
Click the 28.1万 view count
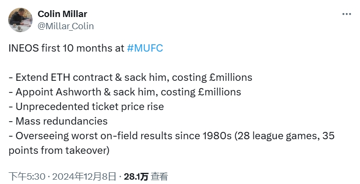click(x=136, y=177)
